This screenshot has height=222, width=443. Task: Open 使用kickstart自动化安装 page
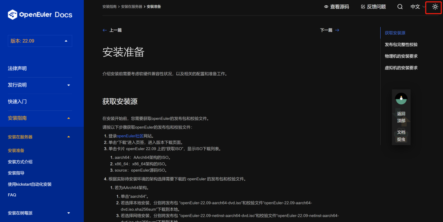(x=30, y=184)
